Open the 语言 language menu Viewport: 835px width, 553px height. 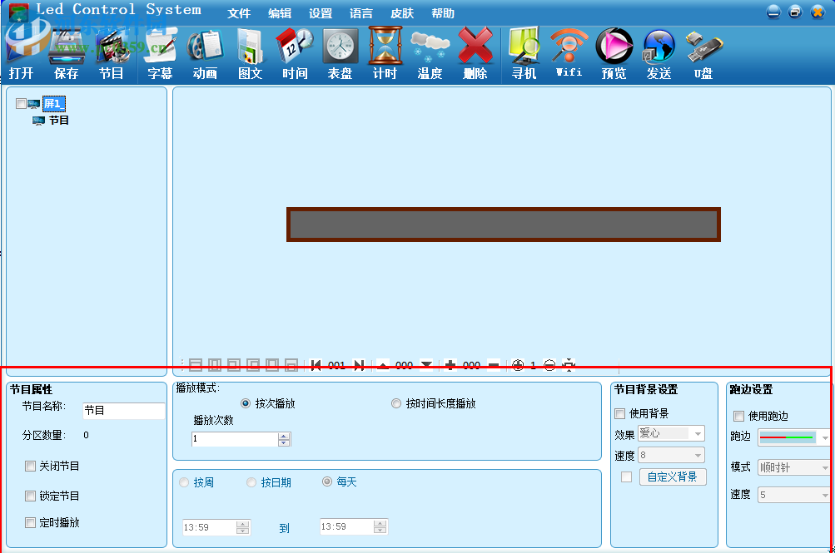click(x=361, y=12)
